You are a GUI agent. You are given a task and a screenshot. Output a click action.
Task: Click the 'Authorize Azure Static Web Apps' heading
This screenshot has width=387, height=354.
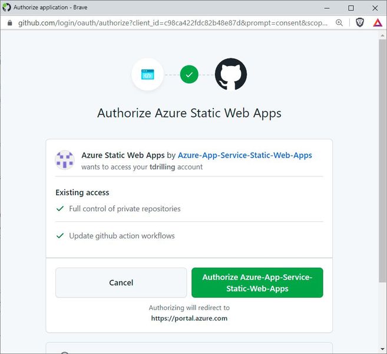tap(189, 113)
